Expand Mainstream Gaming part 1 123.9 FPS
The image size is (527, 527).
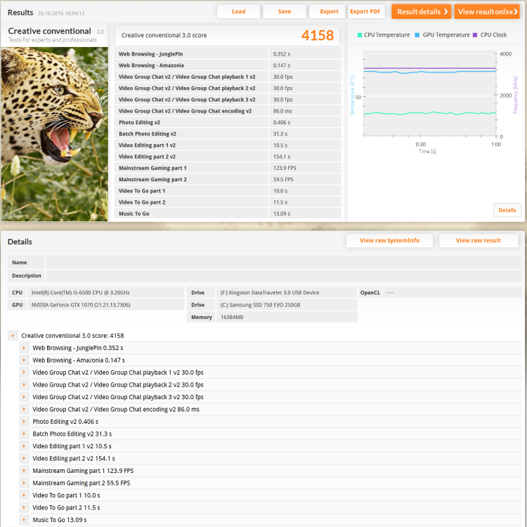pyautogui.click(x=24, y=471)
